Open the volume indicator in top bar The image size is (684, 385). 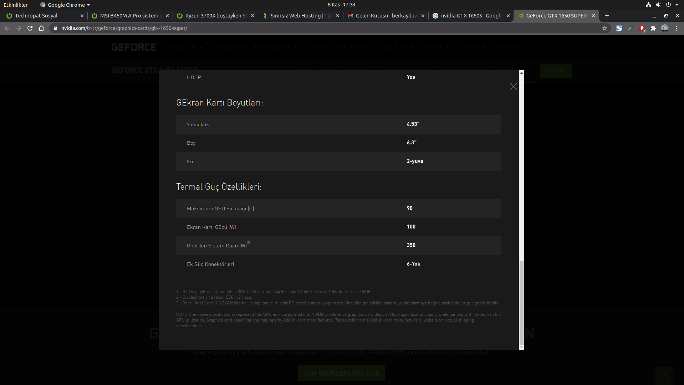(x=658, y=5)
